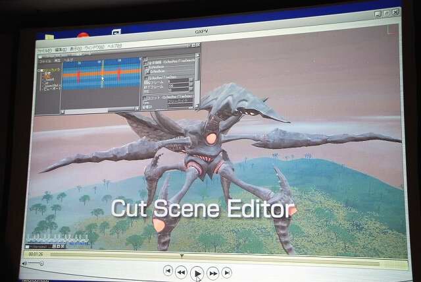
Task: Skip to the beginning of the video
Action: pos(168,270)
